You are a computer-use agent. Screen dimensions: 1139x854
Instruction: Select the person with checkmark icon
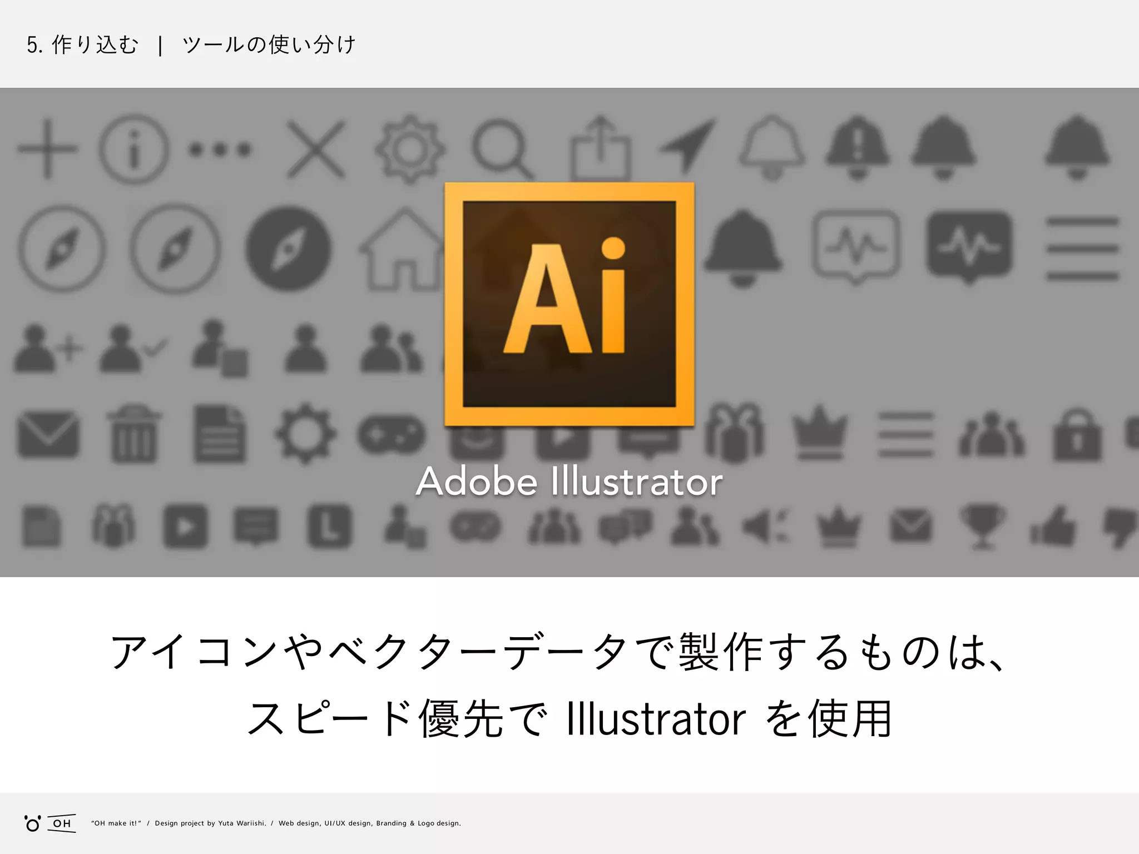(132, 347)
